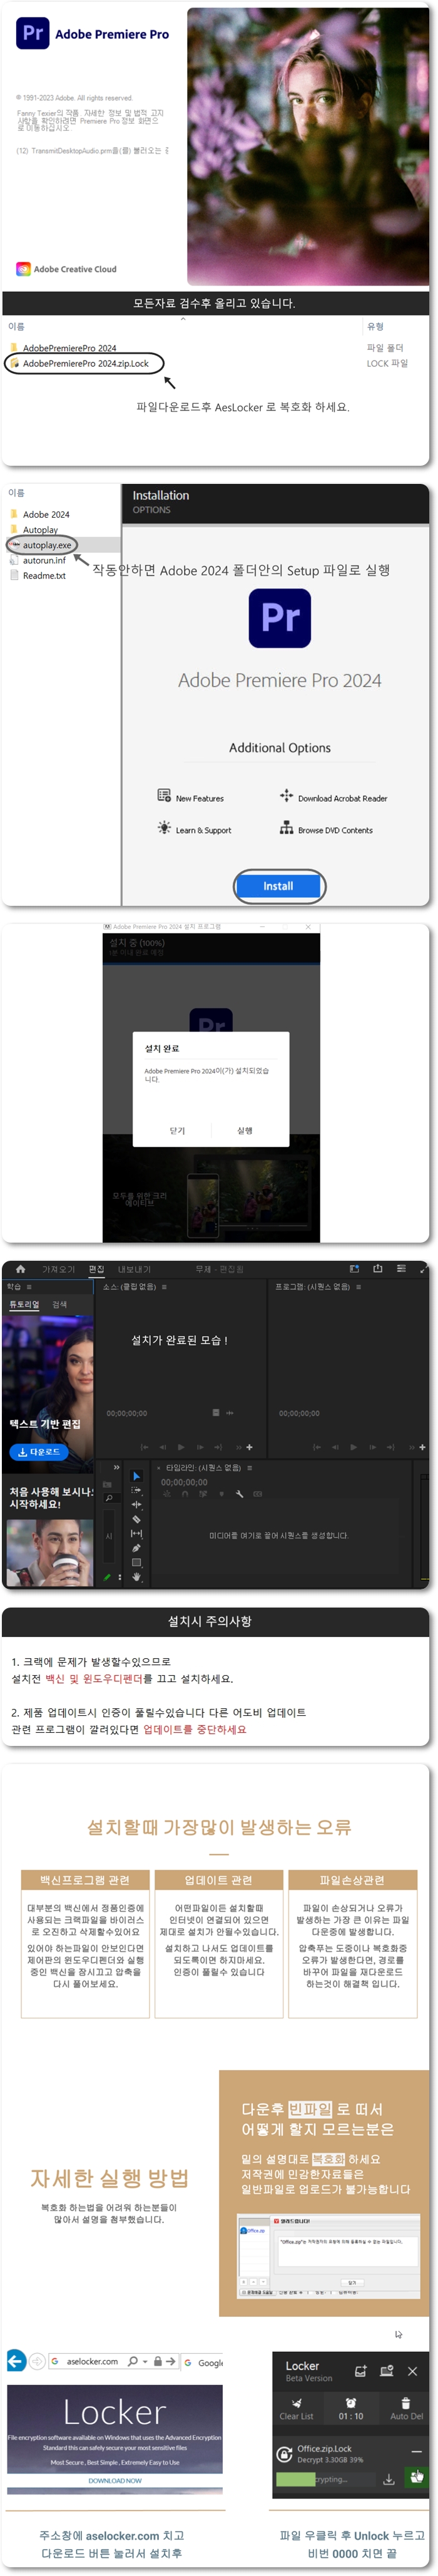The width and height of the screenshot is (438, 2576).
Task: Open the Google browser tab
Action: pyautogui.click(x=204, y=2362)
